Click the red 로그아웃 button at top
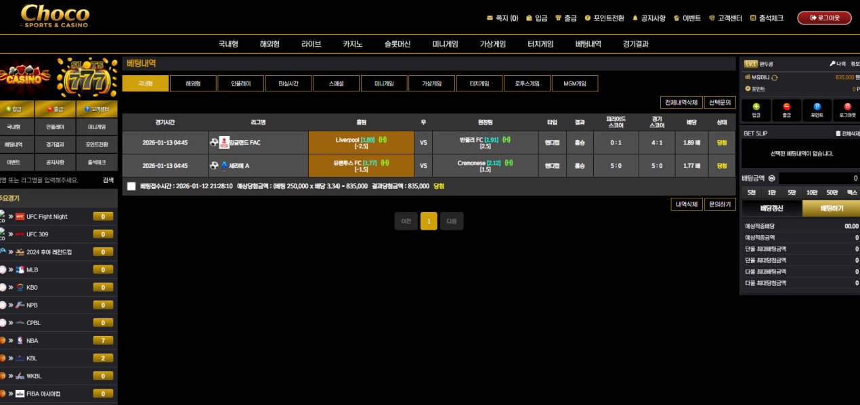The height and width of the screenshot is (405, 860). (823, 18)
